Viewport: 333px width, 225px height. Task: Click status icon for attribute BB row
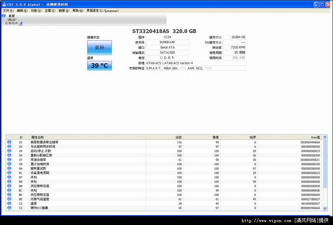click(10, 186)
